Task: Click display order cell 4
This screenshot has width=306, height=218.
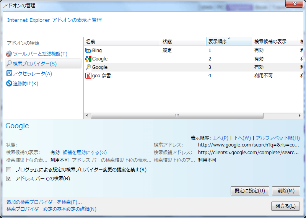Action: (210, 76)
